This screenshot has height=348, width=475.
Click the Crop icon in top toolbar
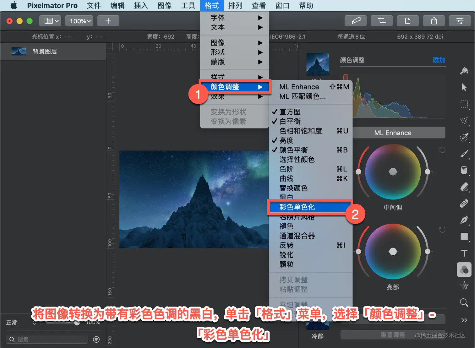pos(382,21)
